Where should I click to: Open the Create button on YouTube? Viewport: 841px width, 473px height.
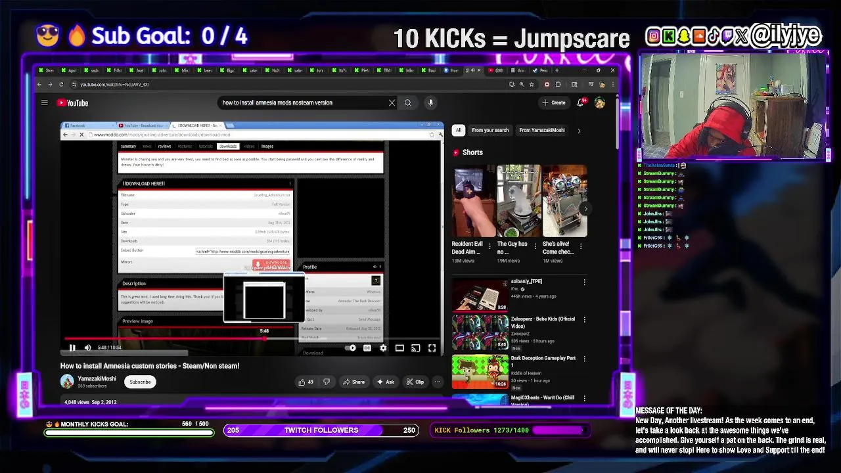click(x=554, y=102)
